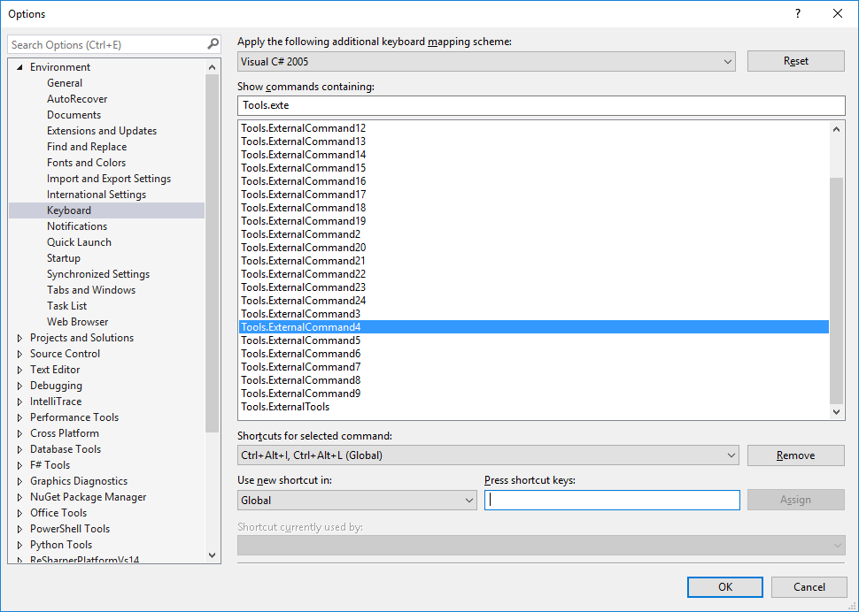Expand the NuGet Package Manager node

pyautogui.click(x=20, y=496)
